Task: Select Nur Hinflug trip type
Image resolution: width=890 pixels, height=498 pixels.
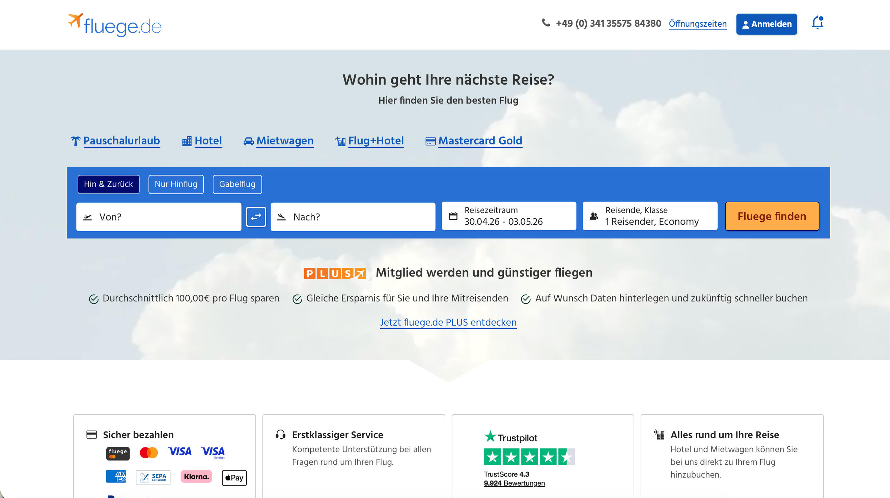Action: (x=176, y=184)
